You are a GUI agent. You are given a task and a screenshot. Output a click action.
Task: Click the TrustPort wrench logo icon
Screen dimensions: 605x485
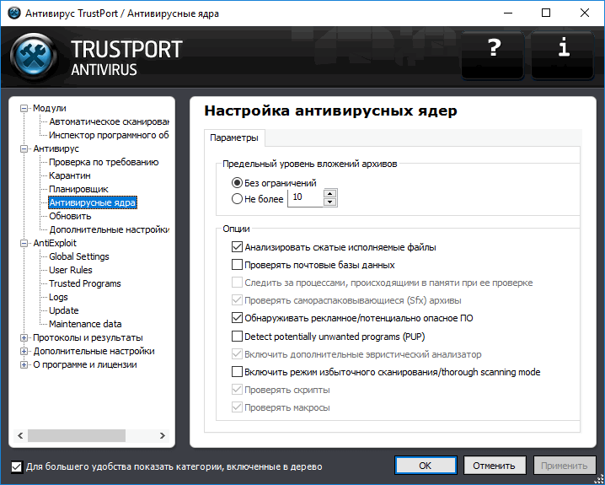[34, 56]
